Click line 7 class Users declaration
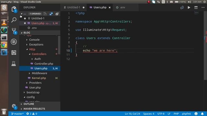207x116 pixels. point(103,38)
